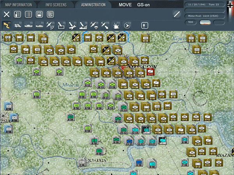Activate F3 naval transport ship mode
This screenshot has height=175, width=234.
click(x=28, y=25)
